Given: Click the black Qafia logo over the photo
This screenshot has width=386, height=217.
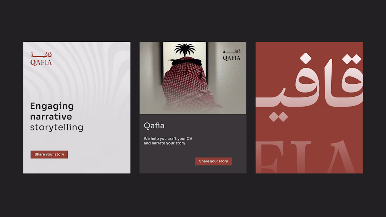Looking at the screenshot, I should (231, 55).
